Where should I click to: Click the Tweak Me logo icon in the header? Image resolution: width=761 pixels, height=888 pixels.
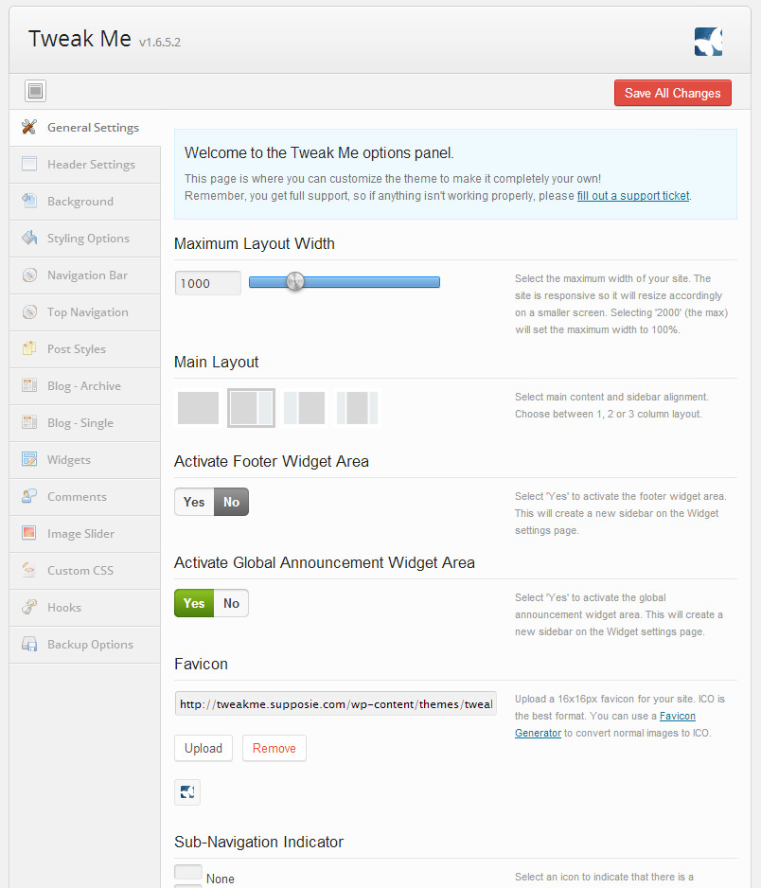(708, 42)
